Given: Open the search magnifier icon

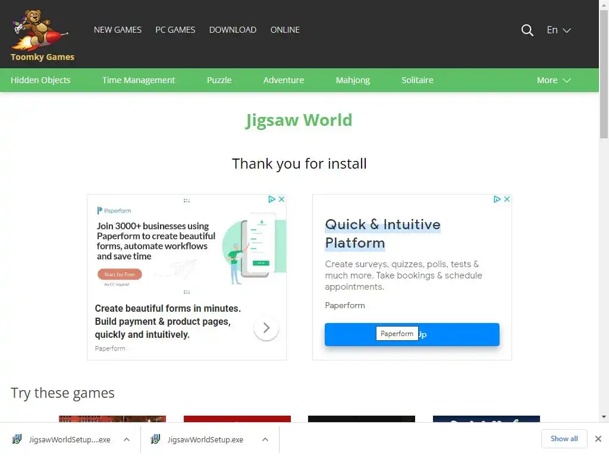Looking at the screenshot, I should click(x=527, y=30).
